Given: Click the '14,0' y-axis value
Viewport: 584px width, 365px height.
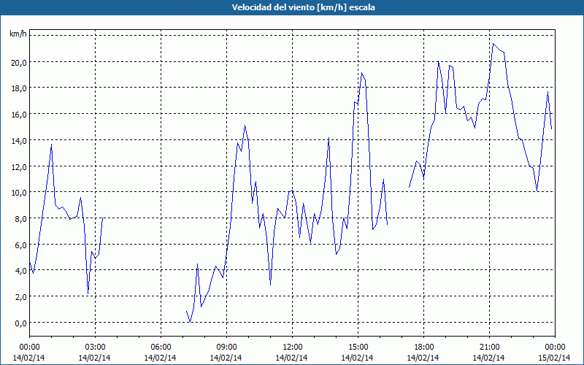Looking at the screenshot, I should click(20, 141).
